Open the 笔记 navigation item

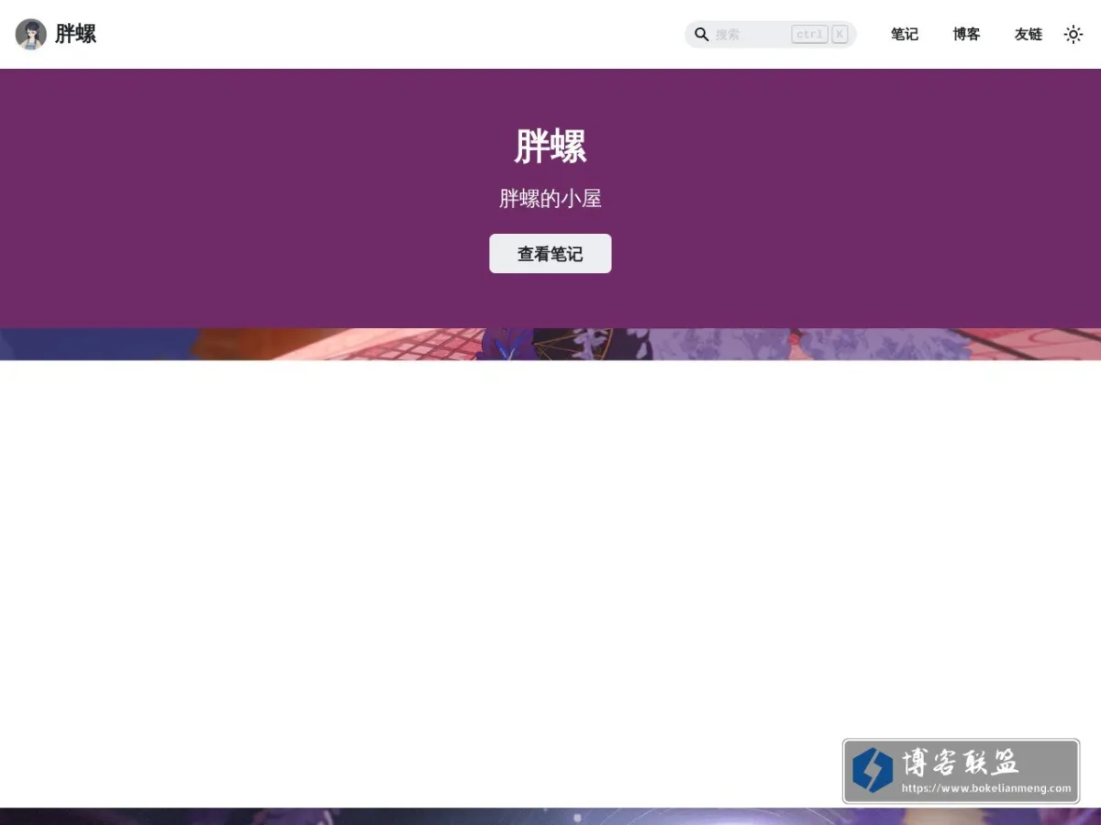(x=905, y=34)
